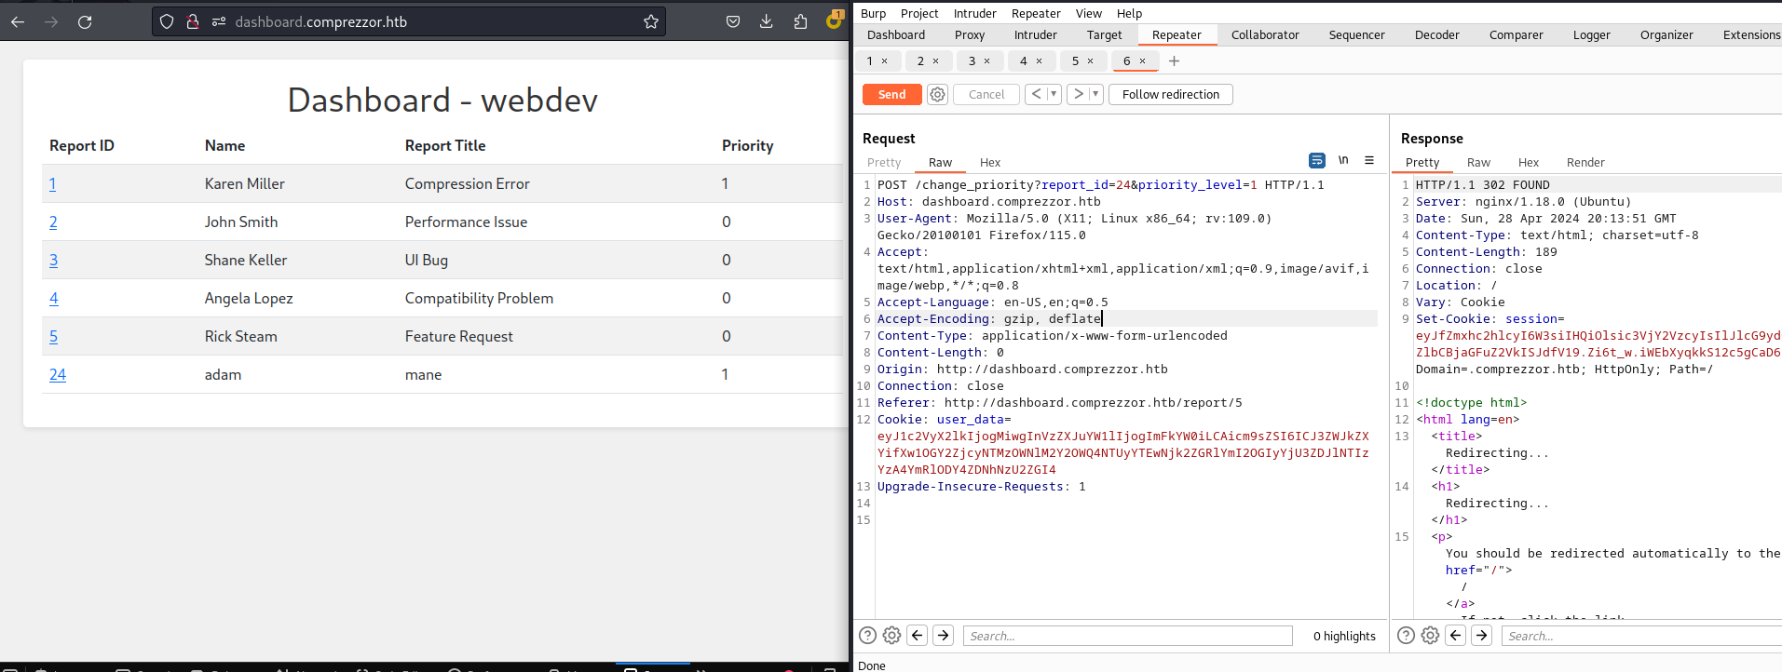This screenshot has width=1782, height=672.
Task: Add a new Repeater tab with plus
Action: click(1174, 60)
